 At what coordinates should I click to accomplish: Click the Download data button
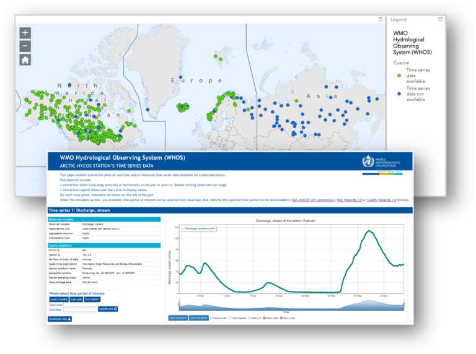tap(61, 319)
